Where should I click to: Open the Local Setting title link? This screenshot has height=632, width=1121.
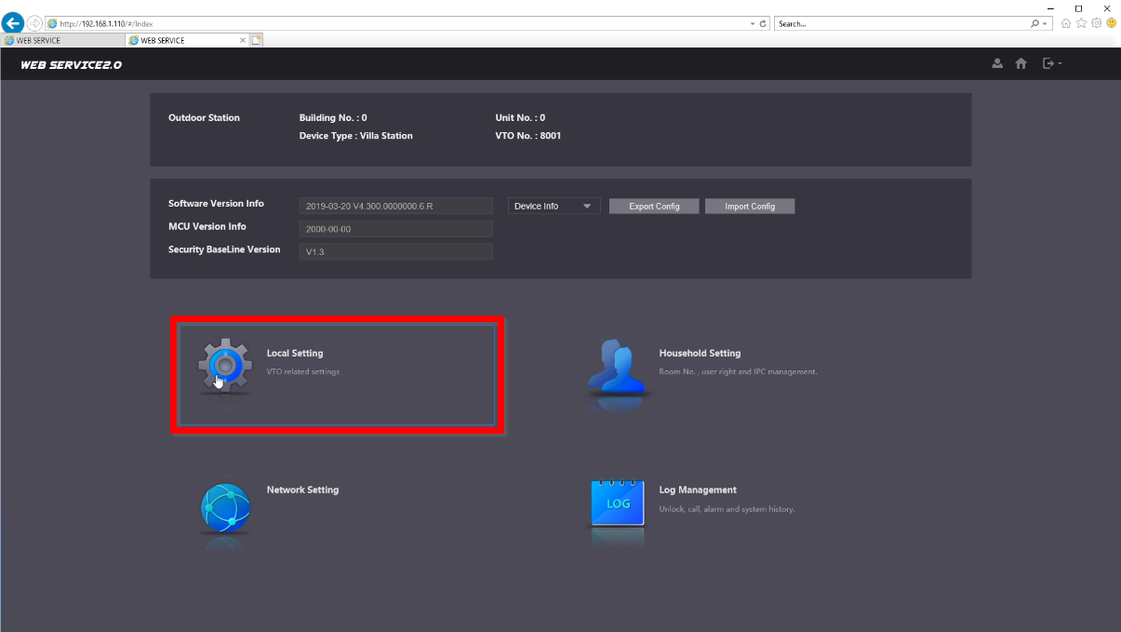295,354
